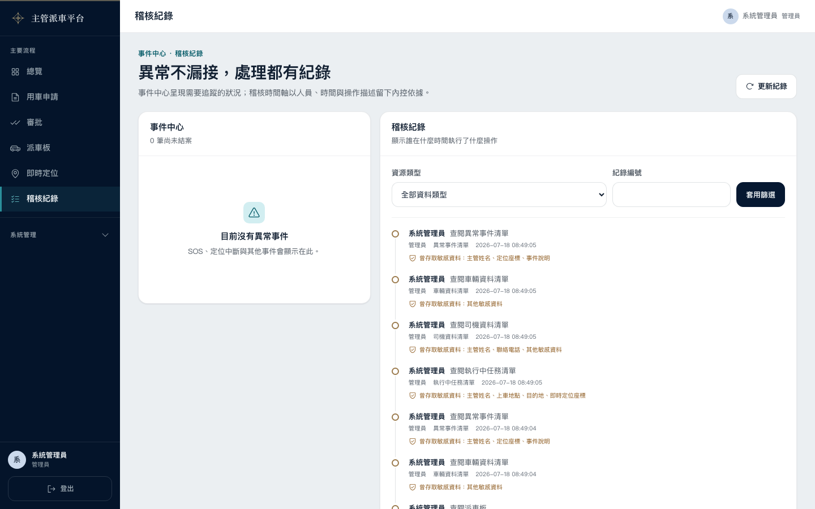Click 查閱執行中任務清單 entry title
Image resolution: width=815 pixels, height=509 pixels.
[483, 371]
